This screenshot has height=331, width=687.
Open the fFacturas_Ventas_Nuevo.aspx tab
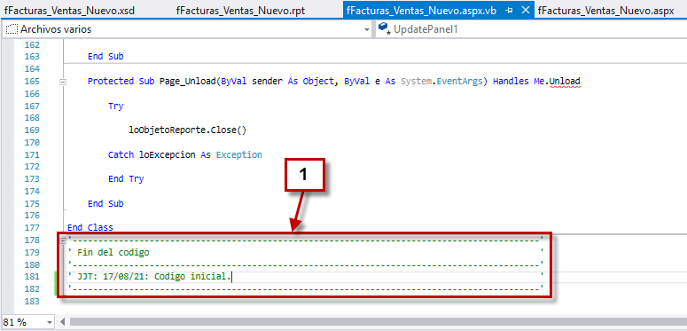point(606,11)
